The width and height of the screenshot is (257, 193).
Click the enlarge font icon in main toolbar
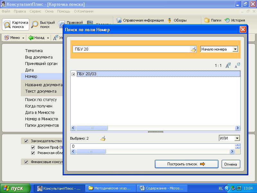[56, 38]
